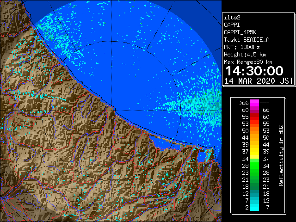
Task: Click the 14:30:00 timestamp
Action: [x=254, y=71]
